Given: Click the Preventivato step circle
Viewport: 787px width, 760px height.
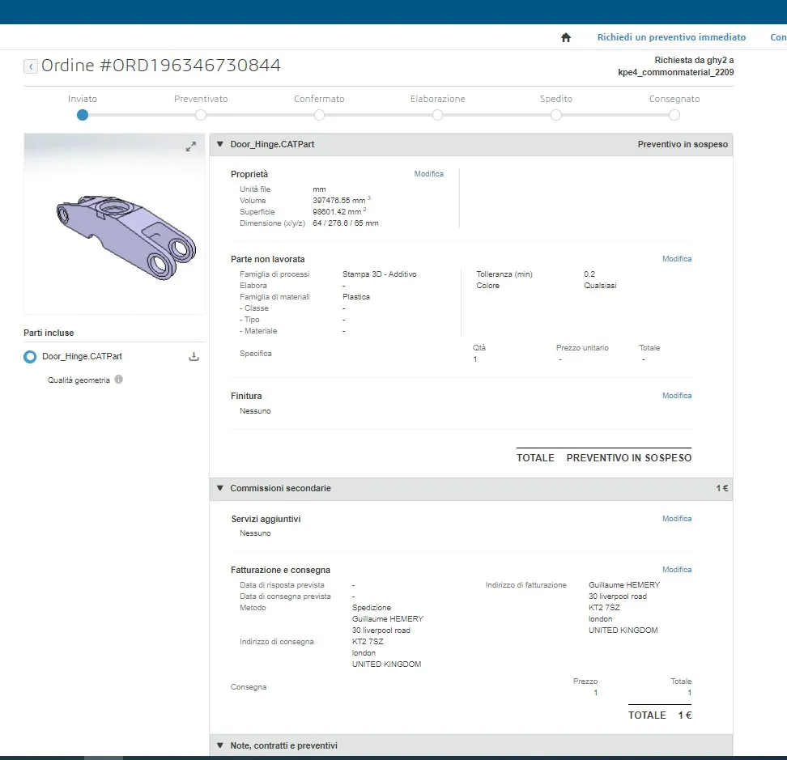Looking at the screenshot, I should tap(201, 115).
